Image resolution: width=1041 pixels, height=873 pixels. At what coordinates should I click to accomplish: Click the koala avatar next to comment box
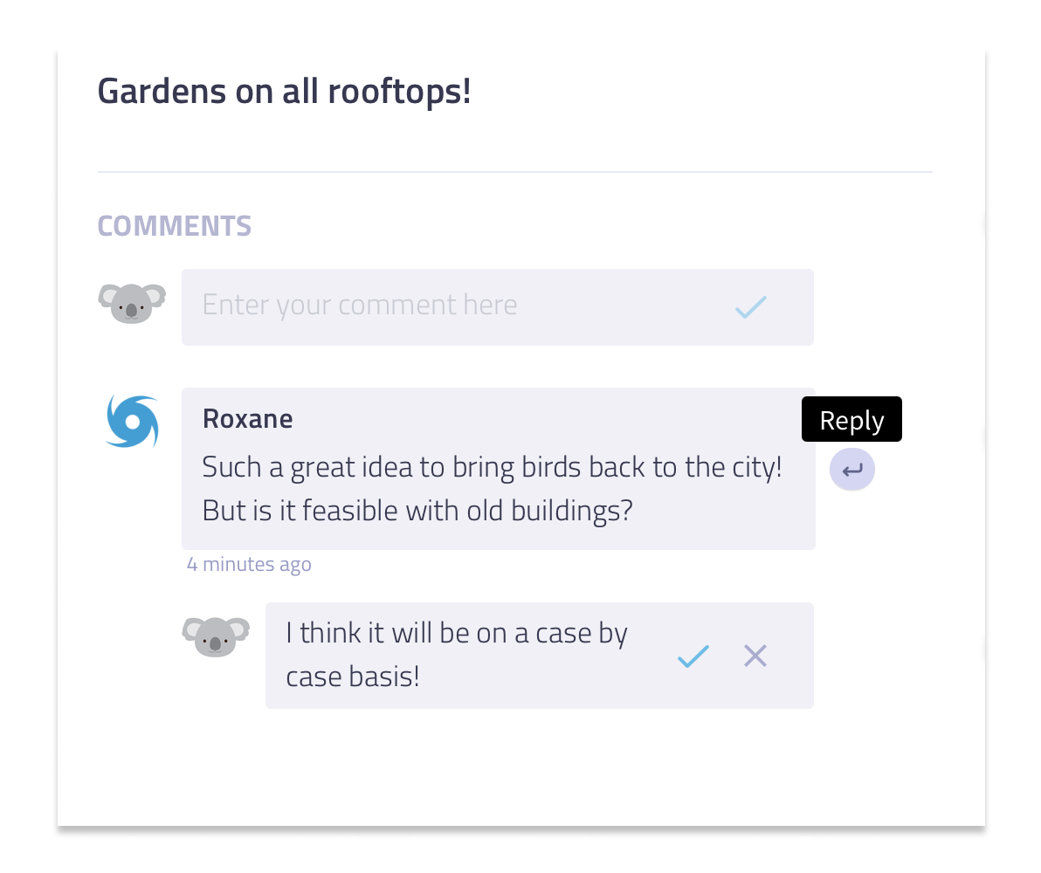point(132,303)
